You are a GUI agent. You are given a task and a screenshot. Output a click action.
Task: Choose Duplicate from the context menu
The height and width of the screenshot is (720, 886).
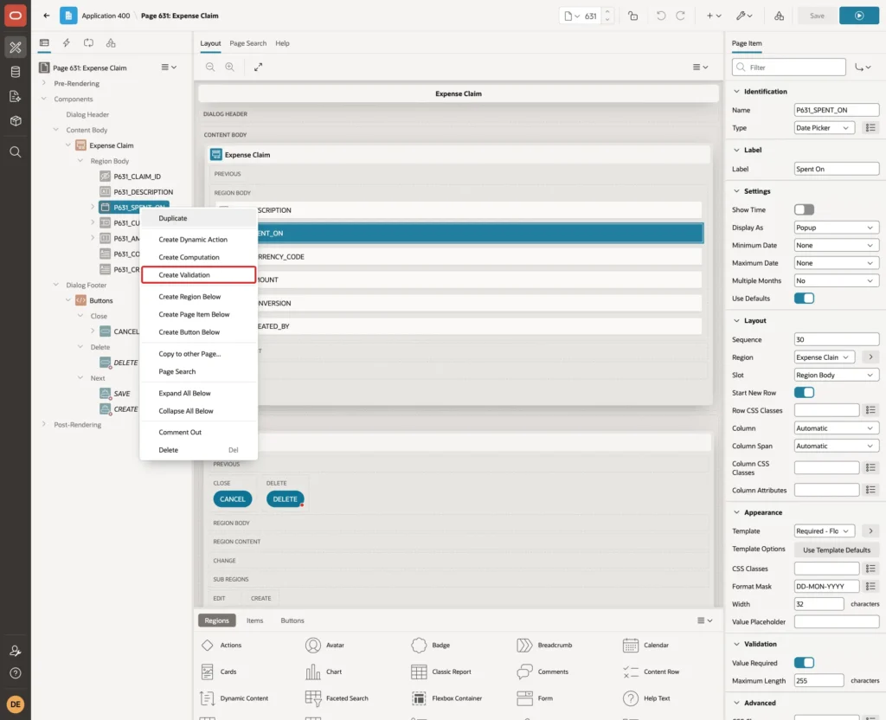199,218
